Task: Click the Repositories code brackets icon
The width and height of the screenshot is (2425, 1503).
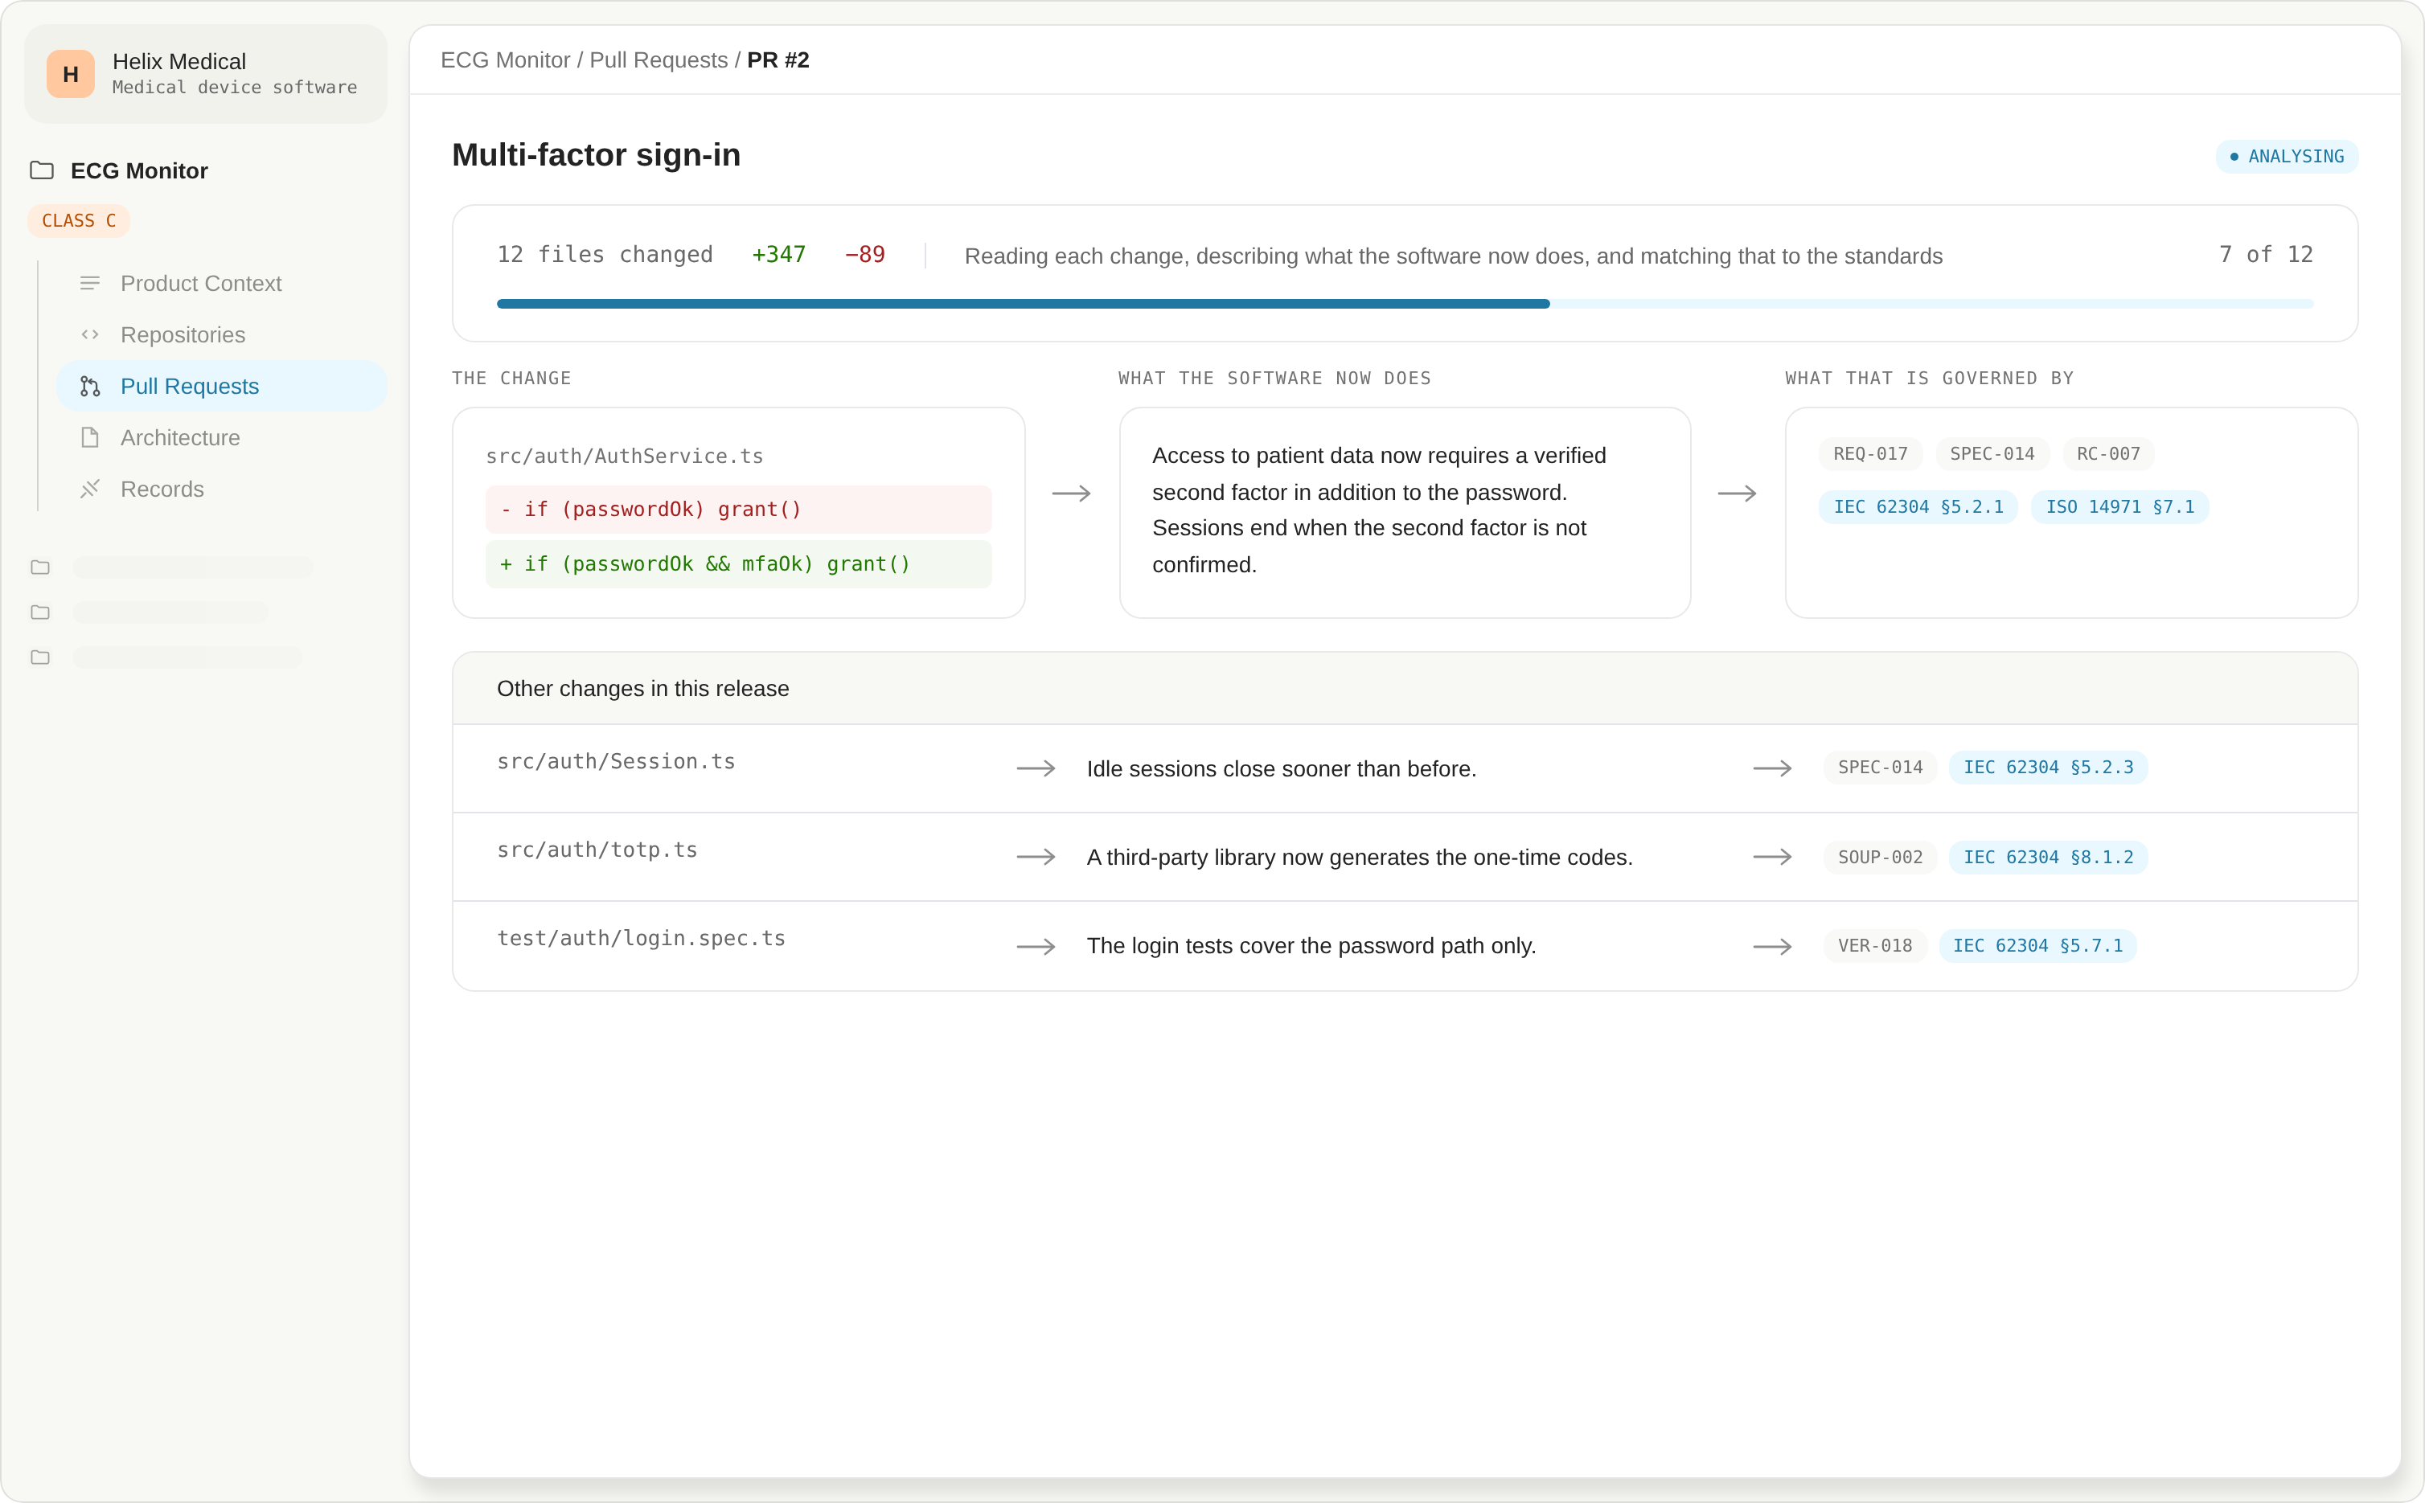Action: click(89, 335)
